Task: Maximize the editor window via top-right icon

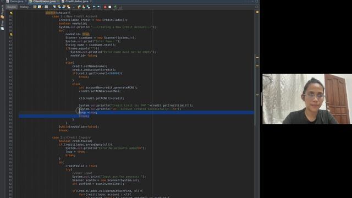Action: coord(257,1)
